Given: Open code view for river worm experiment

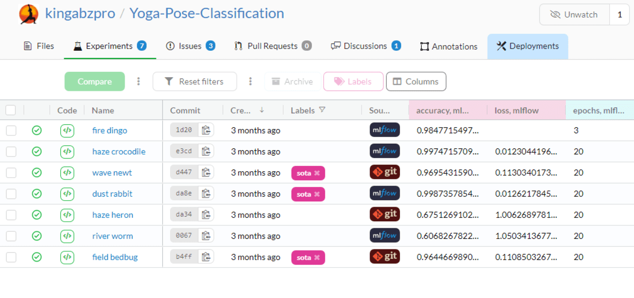Looking at the screenshot, I should pos(67,236).
